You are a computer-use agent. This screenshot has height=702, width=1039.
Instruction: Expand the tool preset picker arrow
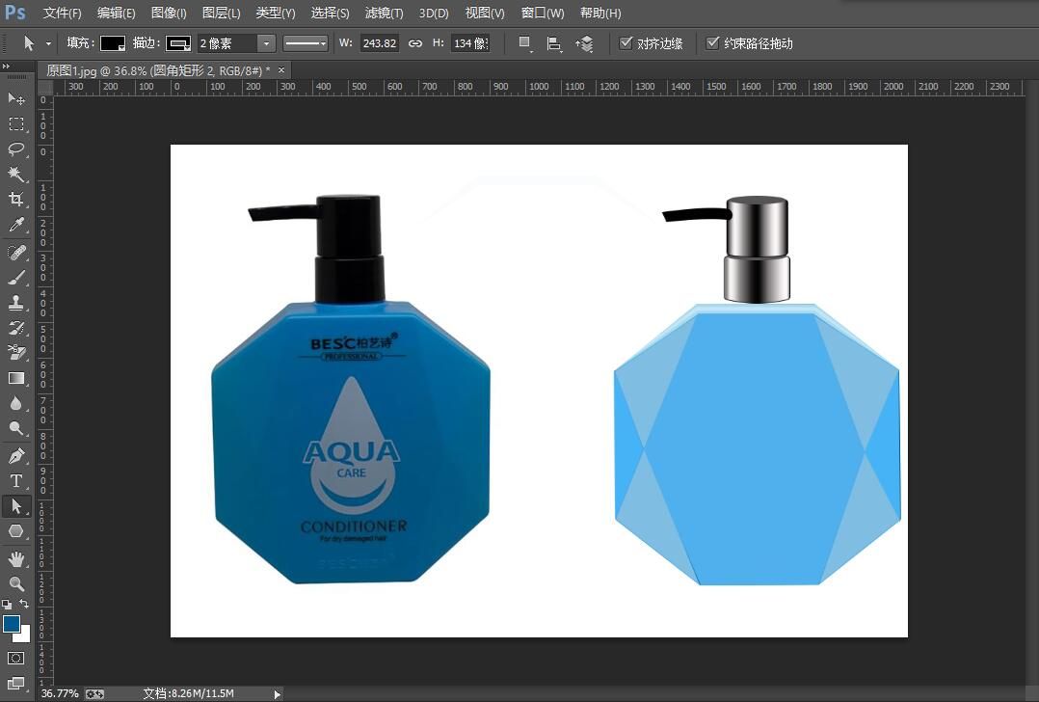tap(48, 43)
